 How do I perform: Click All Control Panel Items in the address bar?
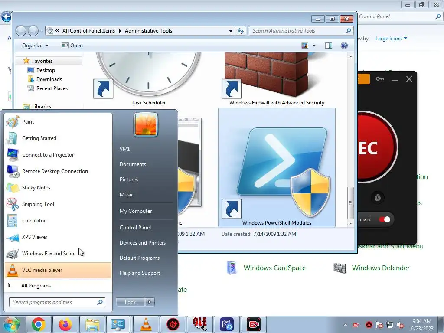[88, 31]
